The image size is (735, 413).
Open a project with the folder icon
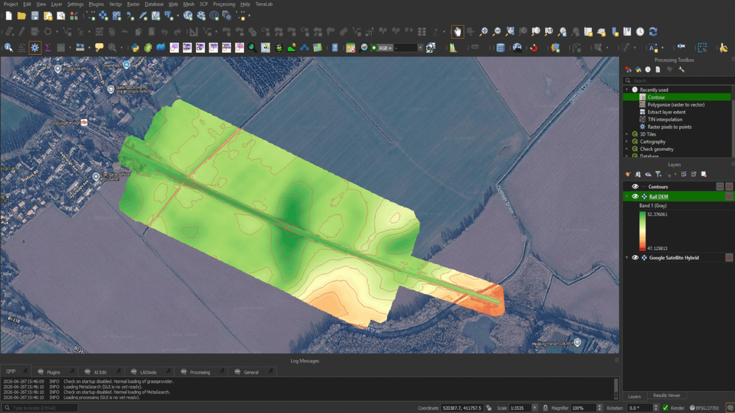[x=22, y=16]
